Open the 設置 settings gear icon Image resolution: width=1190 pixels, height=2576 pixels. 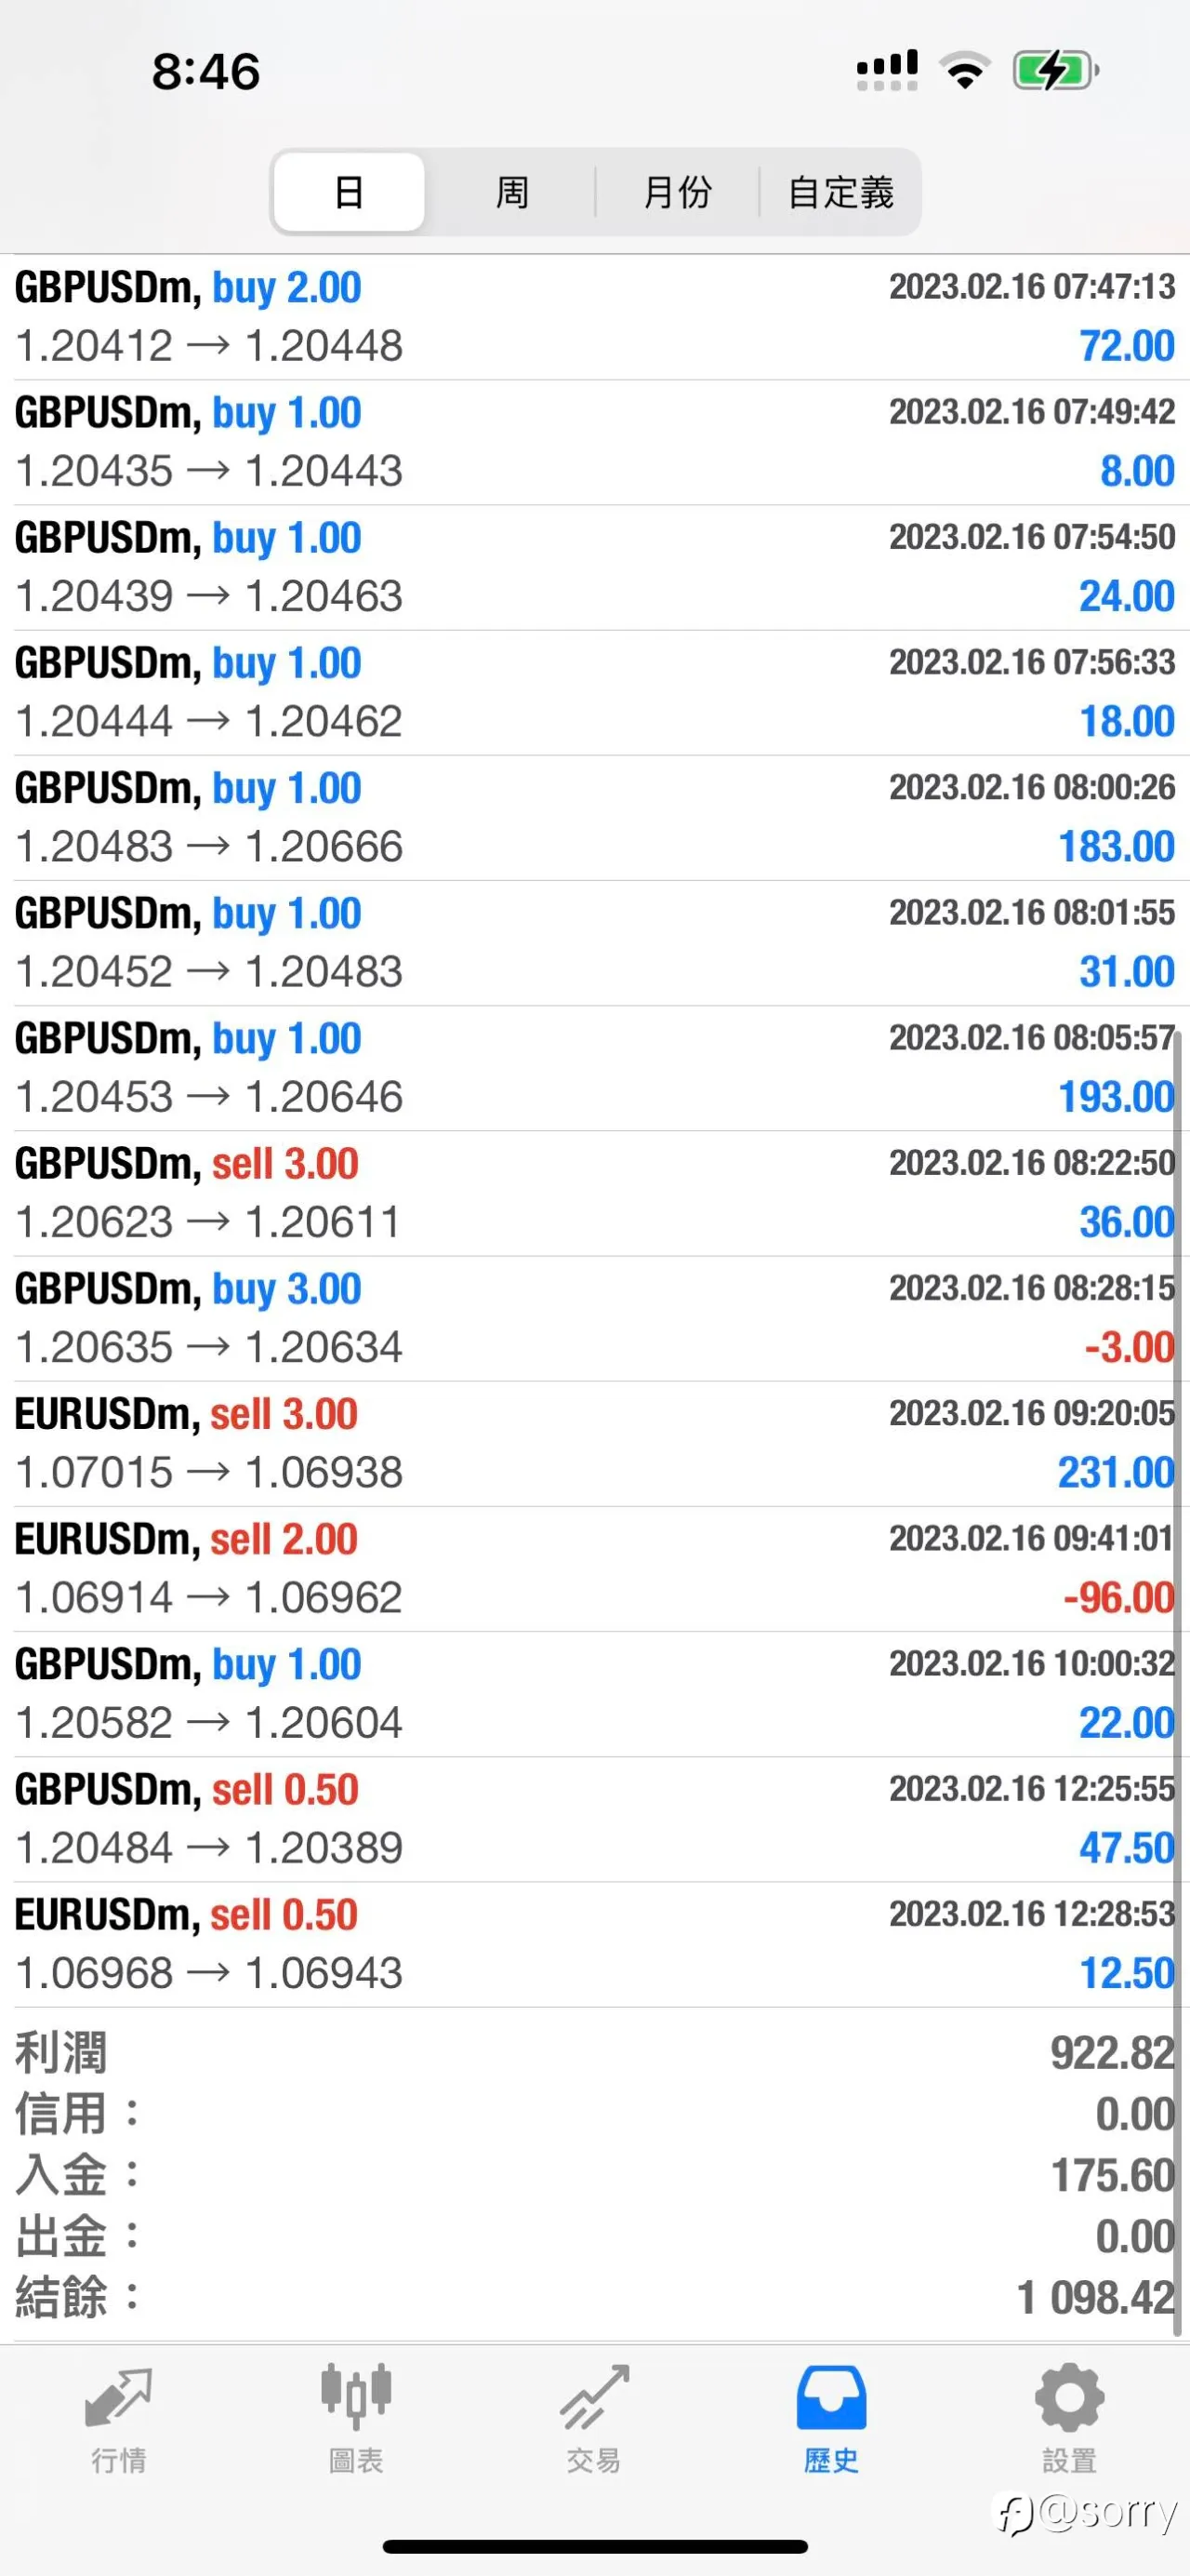pos(1069,2397)
